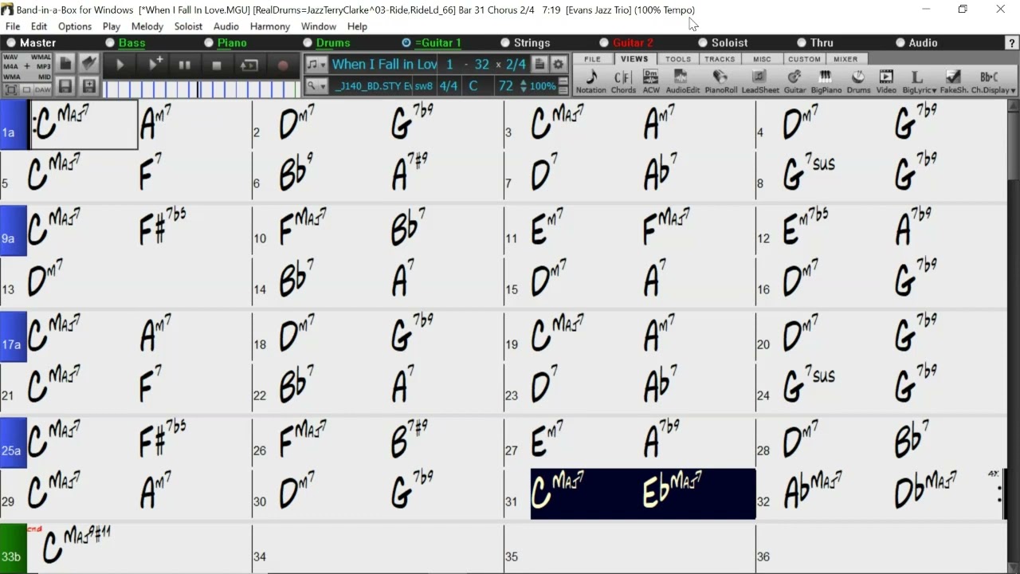The height and width of the screenshot is (574, 1020).
Task: Switch to the MIXER toolbar tab
Action: click(845, 59)
